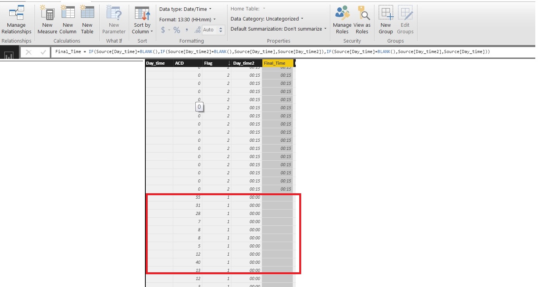Click the ACD cell with value 13

188,270
